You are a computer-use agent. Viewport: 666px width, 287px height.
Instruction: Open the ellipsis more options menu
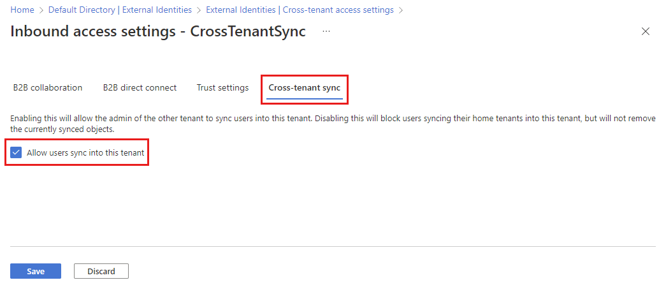[x=326, y=31]
